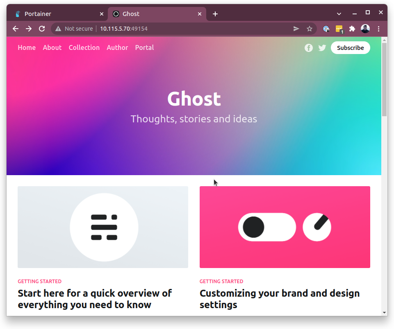Click the vertical scrollbar down arrow
The image size is (394, 329).
(x=384, y=313)
